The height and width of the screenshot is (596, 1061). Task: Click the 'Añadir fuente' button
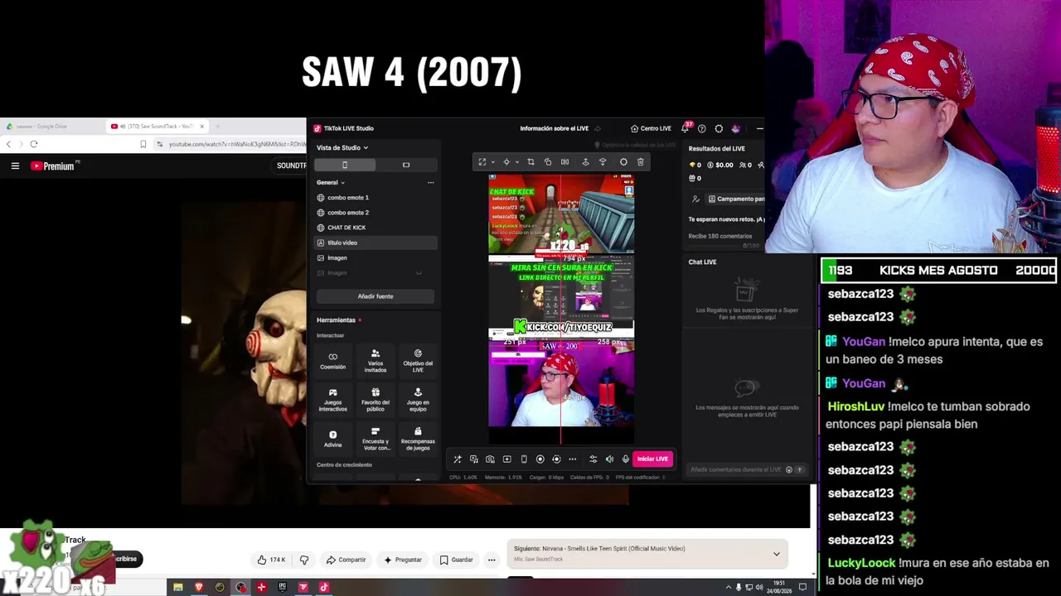pos(375,296)
